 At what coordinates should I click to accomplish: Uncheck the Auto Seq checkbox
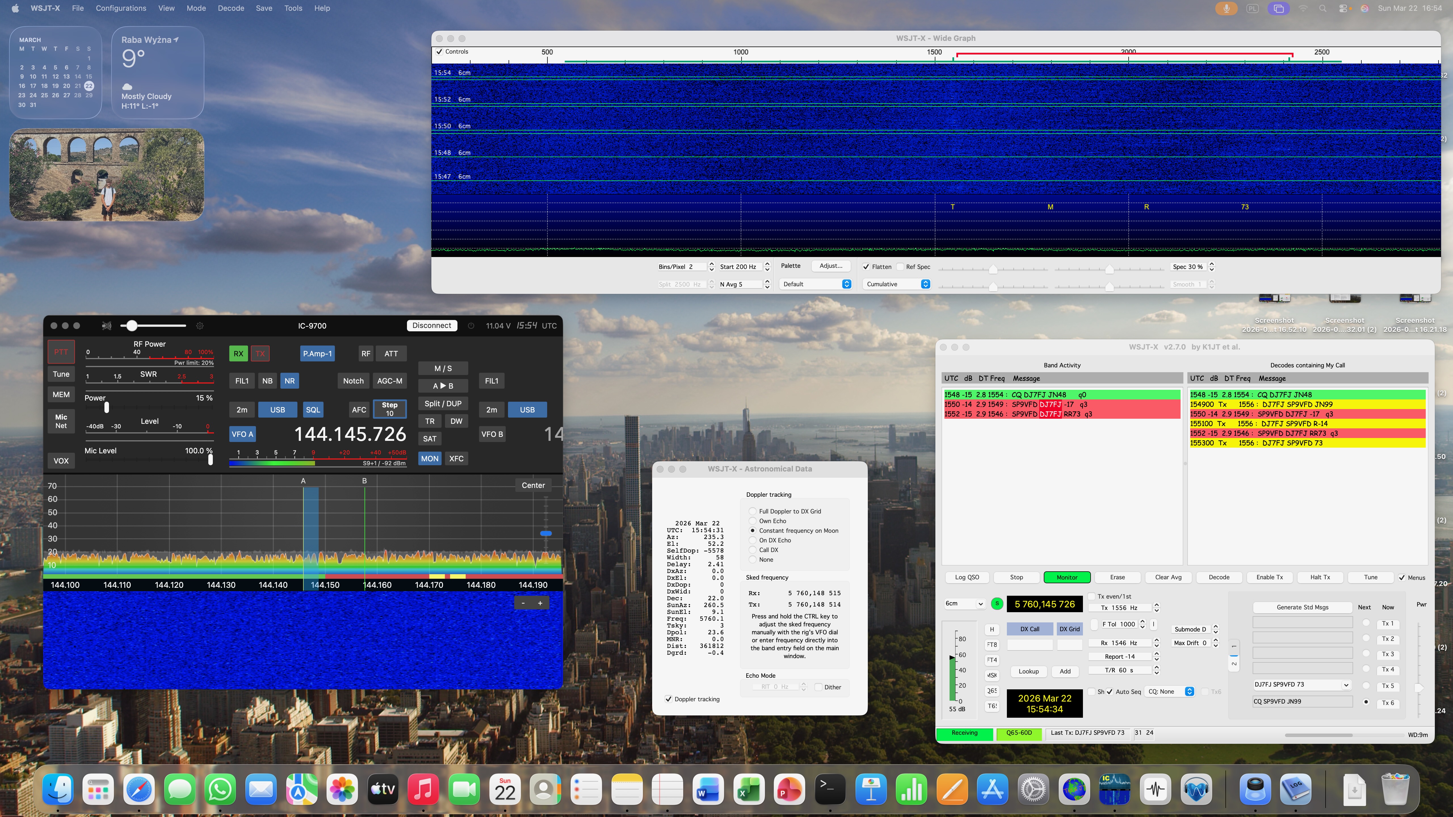[1110, 691]
